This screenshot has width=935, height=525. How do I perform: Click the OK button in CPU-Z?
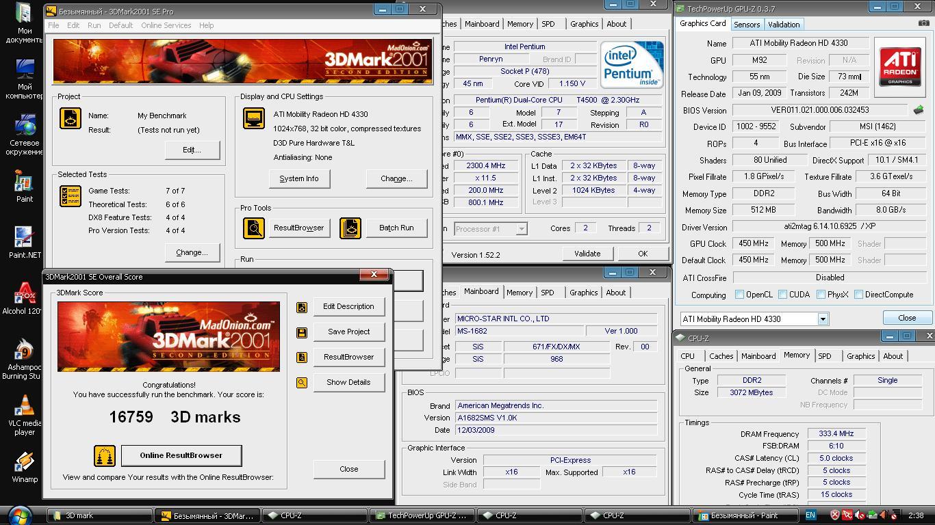coord(642,254)
